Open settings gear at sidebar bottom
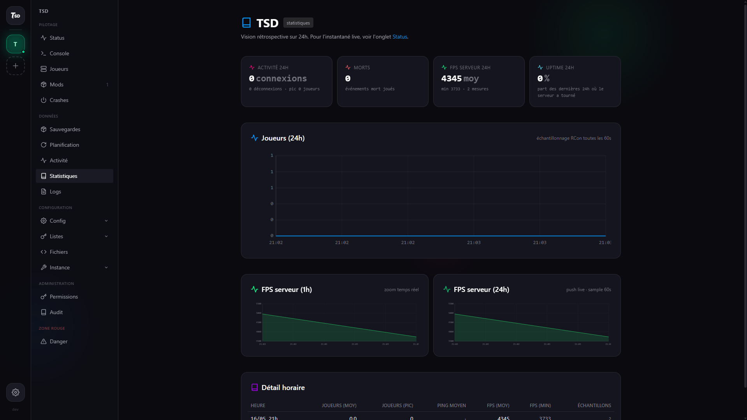Screen dimensions: 747x420 click(x=15, y=392)
